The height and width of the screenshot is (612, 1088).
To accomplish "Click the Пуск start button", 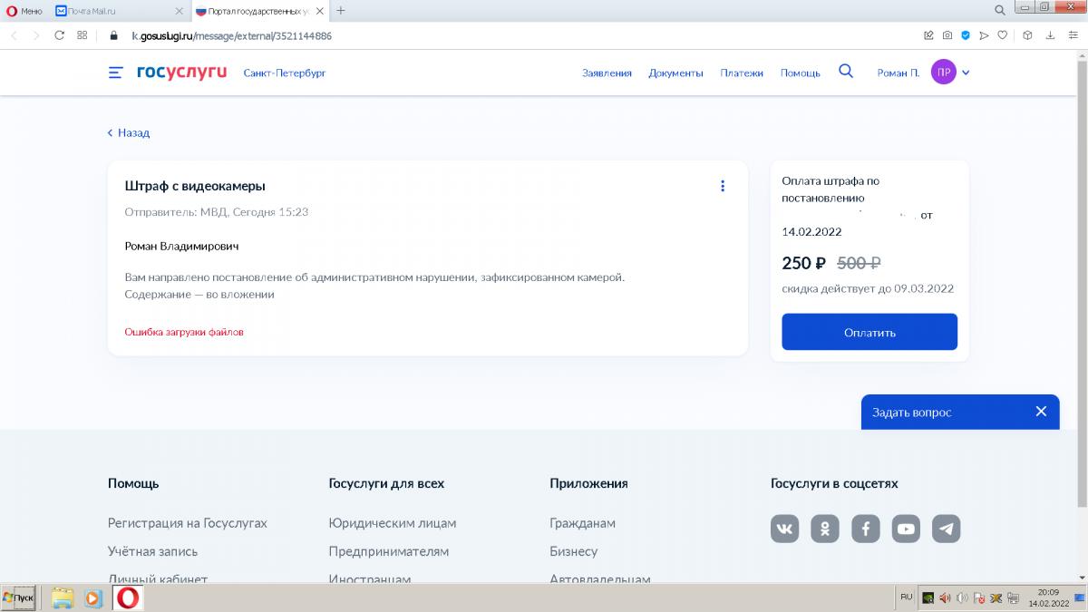I will [x=19, y=597].
